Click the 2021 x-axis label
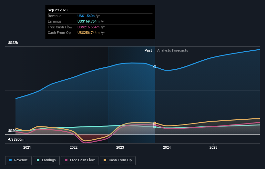Image resolution: width=265 pixels, height=169 pixels. click(x=27, y=147)
